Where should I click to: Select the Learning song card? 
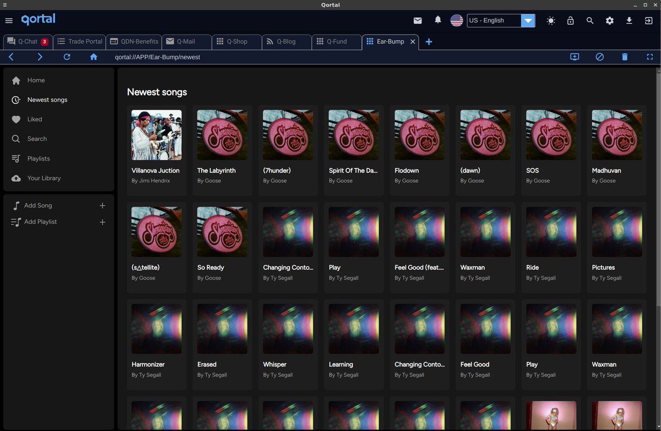[x=354, y=344]
